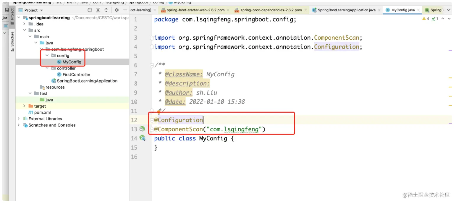Hide the Project tool window with minus icon

[x=125, y=10]
